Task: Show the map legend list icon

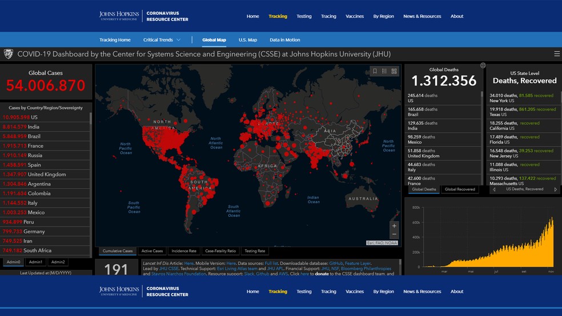Action: pos(384,71)
